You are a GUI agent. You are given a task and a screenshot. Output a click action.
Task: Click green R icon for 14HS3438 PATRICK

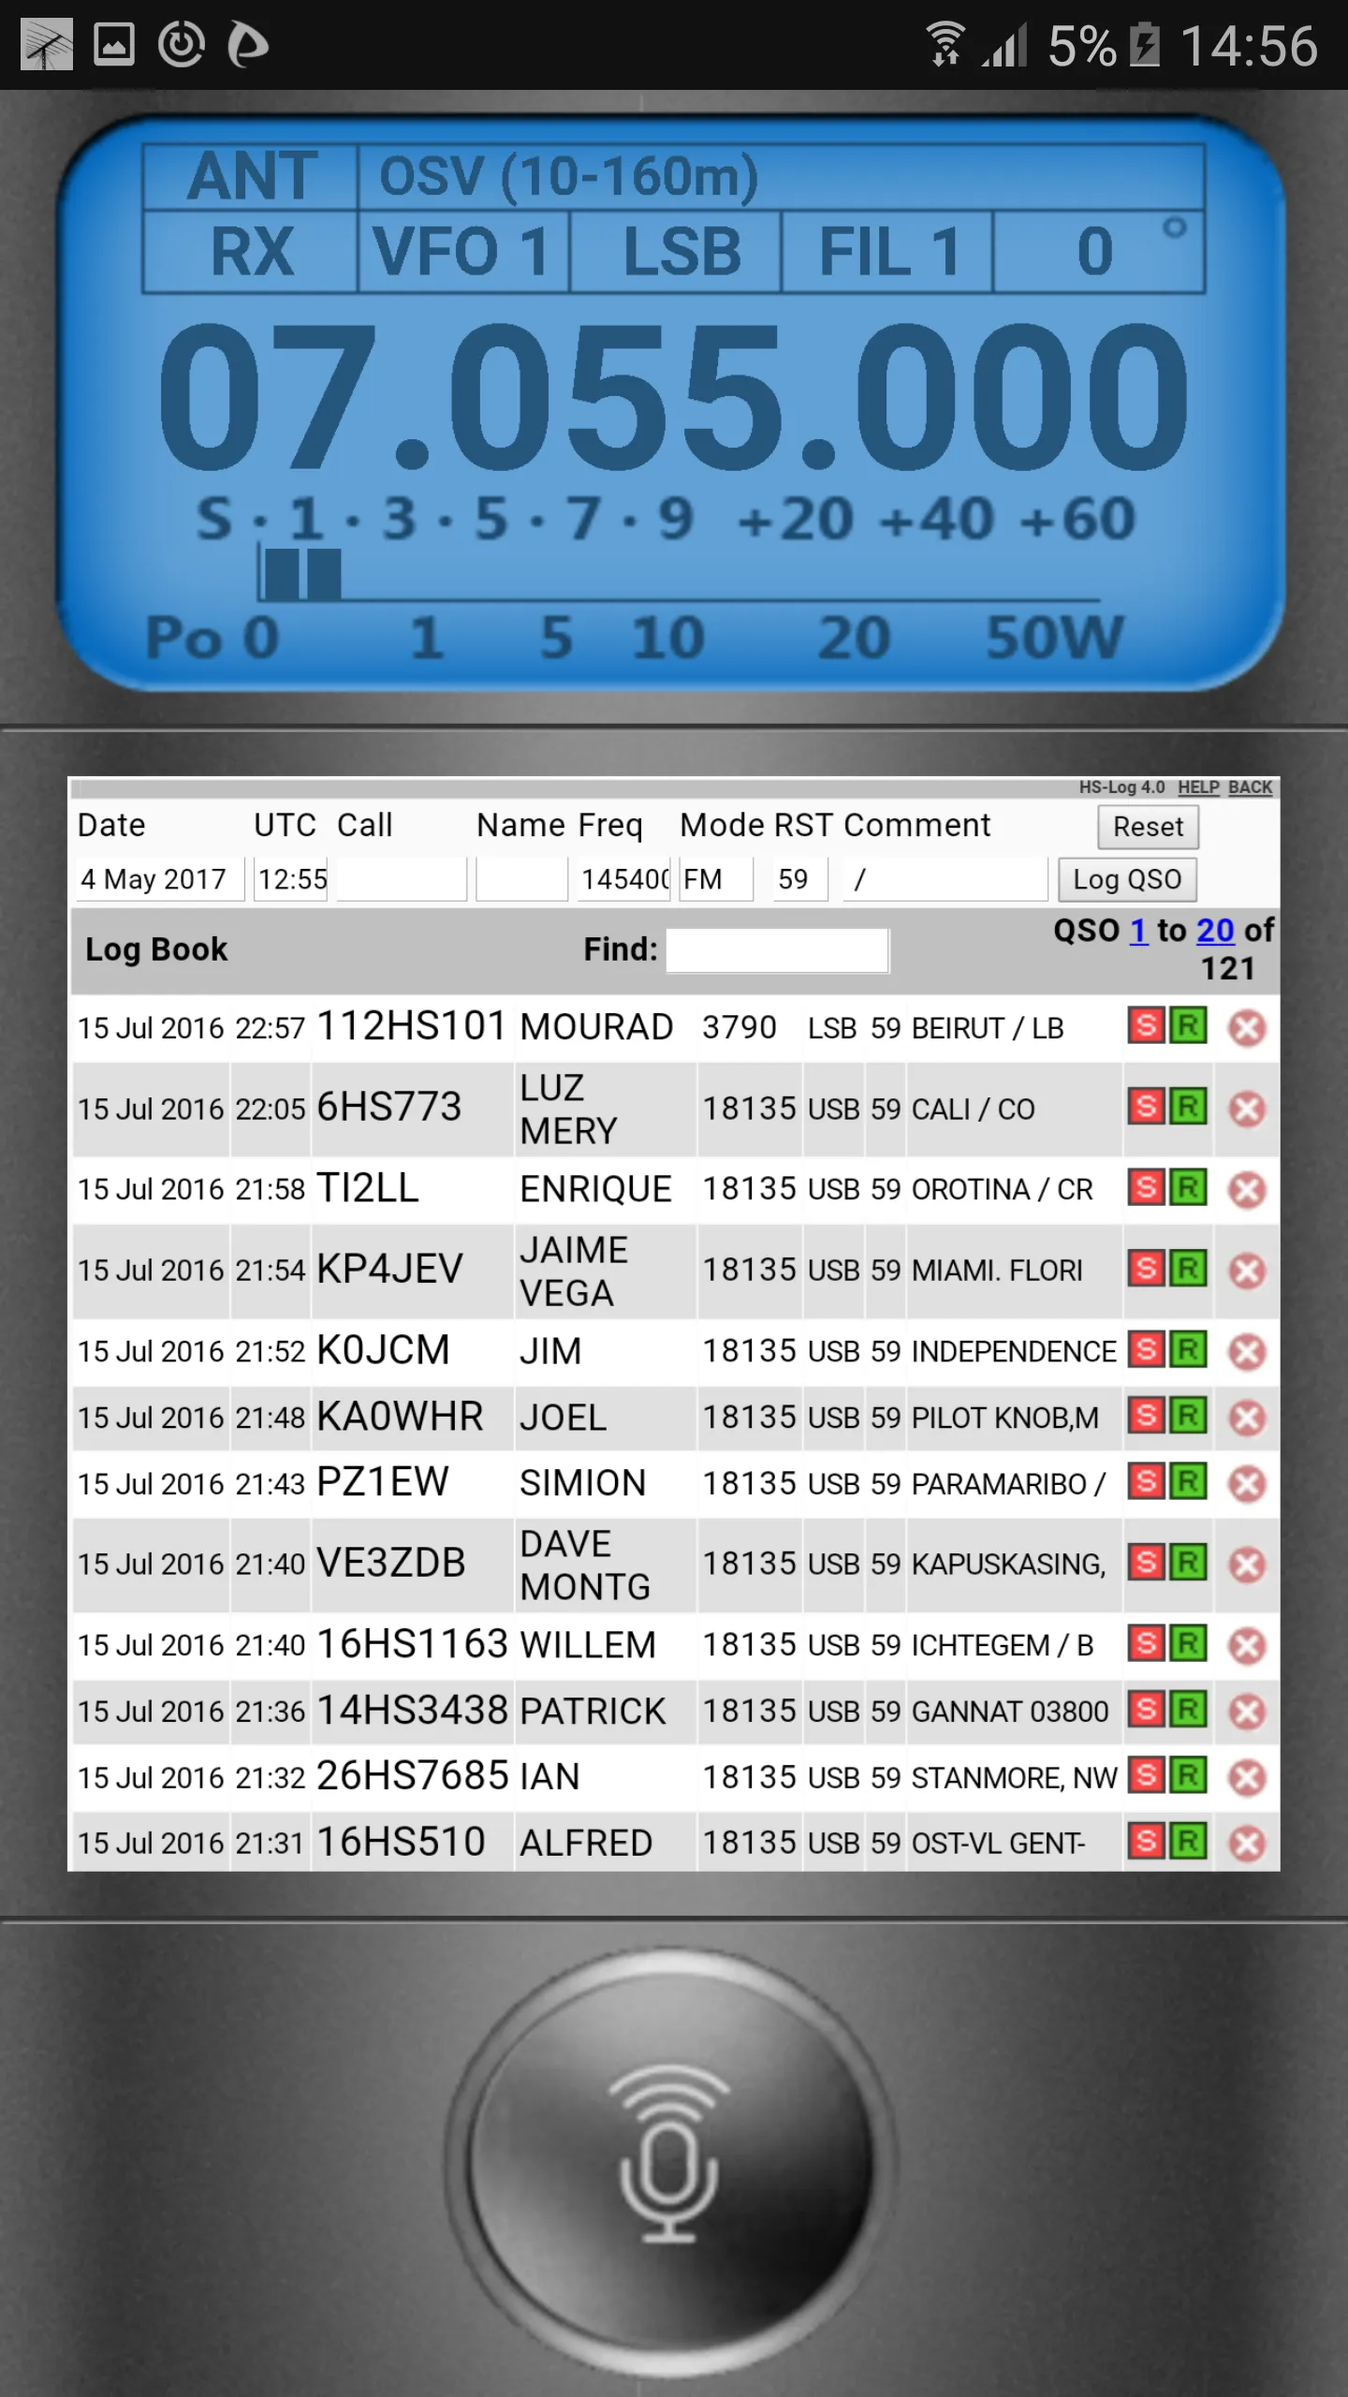click(1188, 1710)
